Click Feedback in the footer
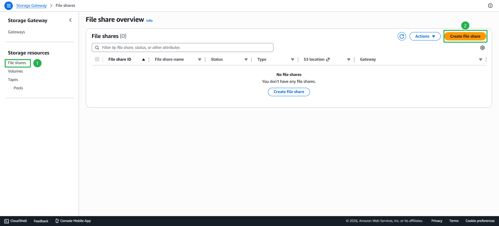Screen dimensions: 499x226 tap(41, 221)
